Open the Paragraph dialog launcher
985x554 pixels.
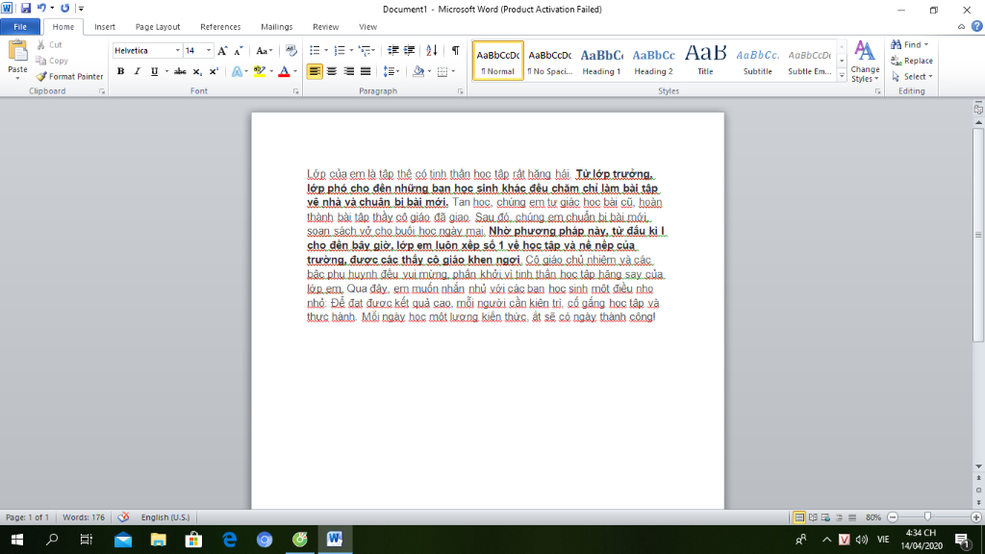coord(461,91)
